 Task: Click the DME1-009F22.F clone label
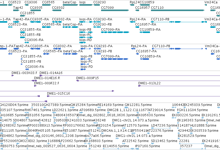47,83
